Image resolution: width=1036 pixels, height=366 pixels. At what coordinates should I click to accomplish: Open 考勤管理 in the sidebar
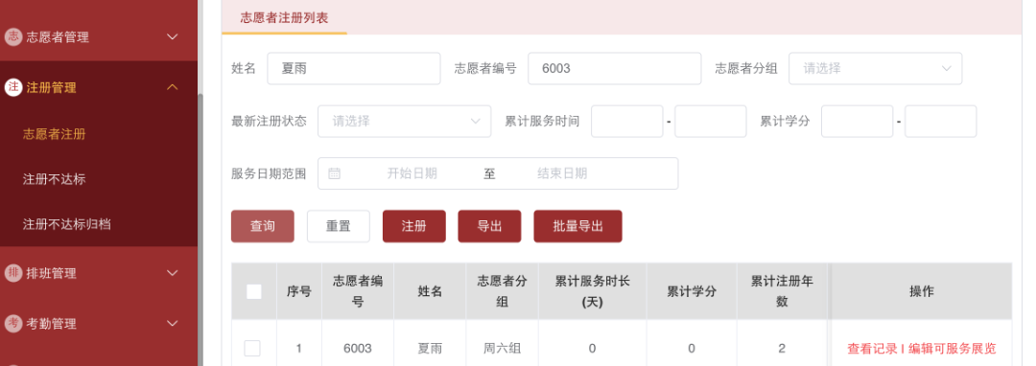click(x=99, y=323)
